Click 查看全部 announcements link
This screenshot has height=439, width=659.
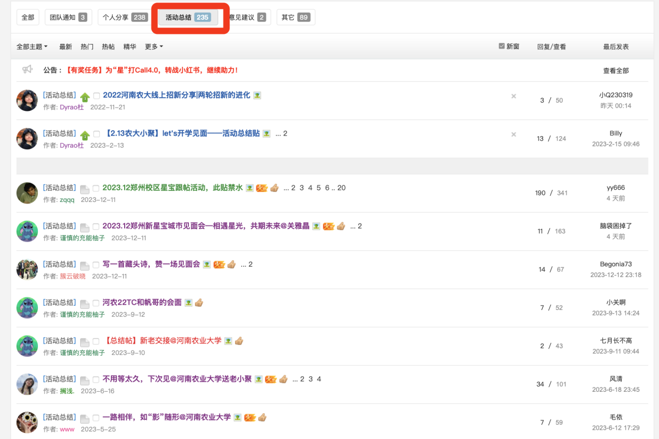click(616, 70)
